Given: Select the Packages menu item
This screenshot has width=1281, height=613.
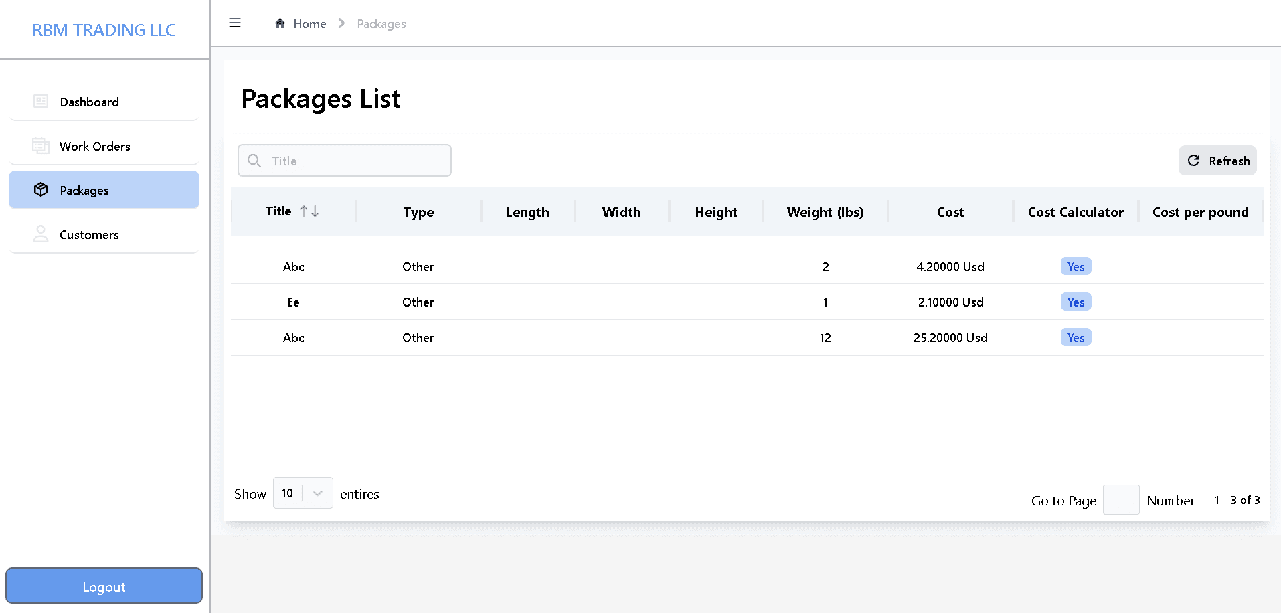Looking at the screenshot, I should tap(104, 190).
